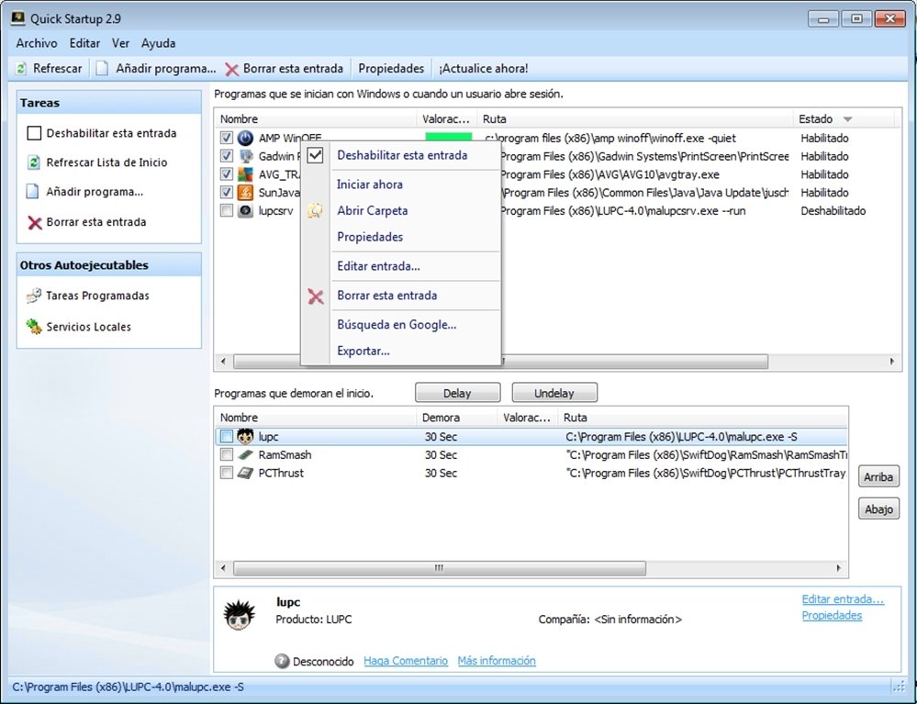Check the RamSmash checkbox
This screenshot has height=704, width=917.
click(227, 455)
